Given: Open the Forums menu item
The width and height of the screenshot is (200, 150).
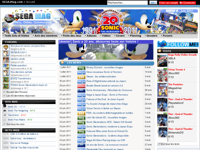Looking at the screenshot, I should pos(168,36).
